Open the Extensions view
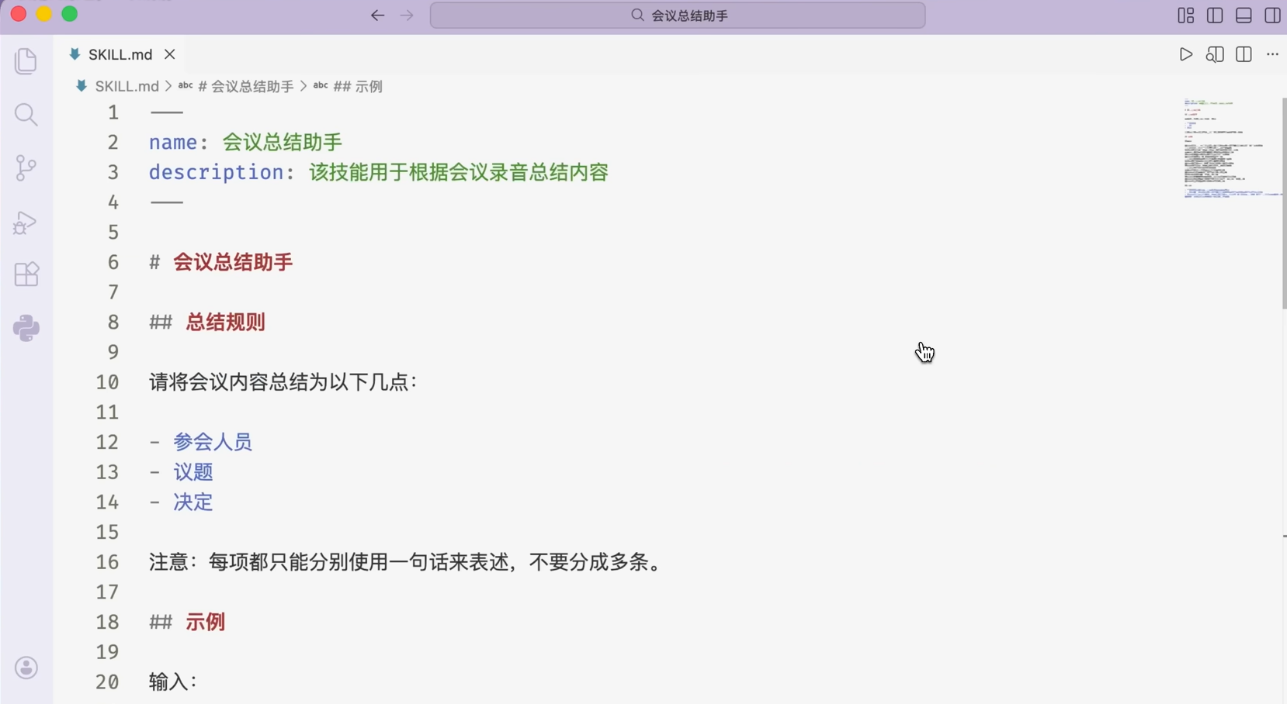1287x704 pixels. coord(26,274)
